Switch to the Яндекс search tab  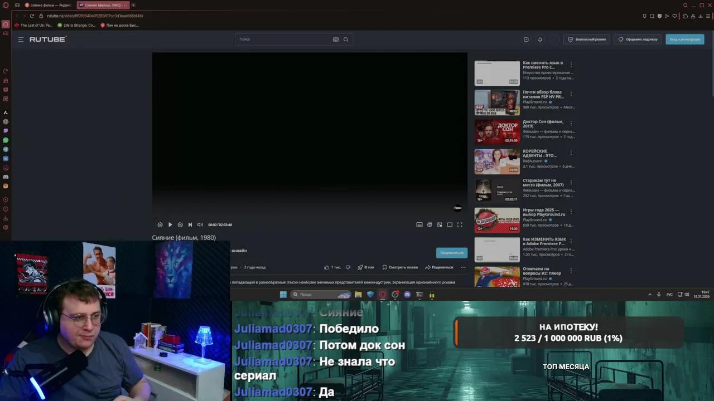(48, 5)
